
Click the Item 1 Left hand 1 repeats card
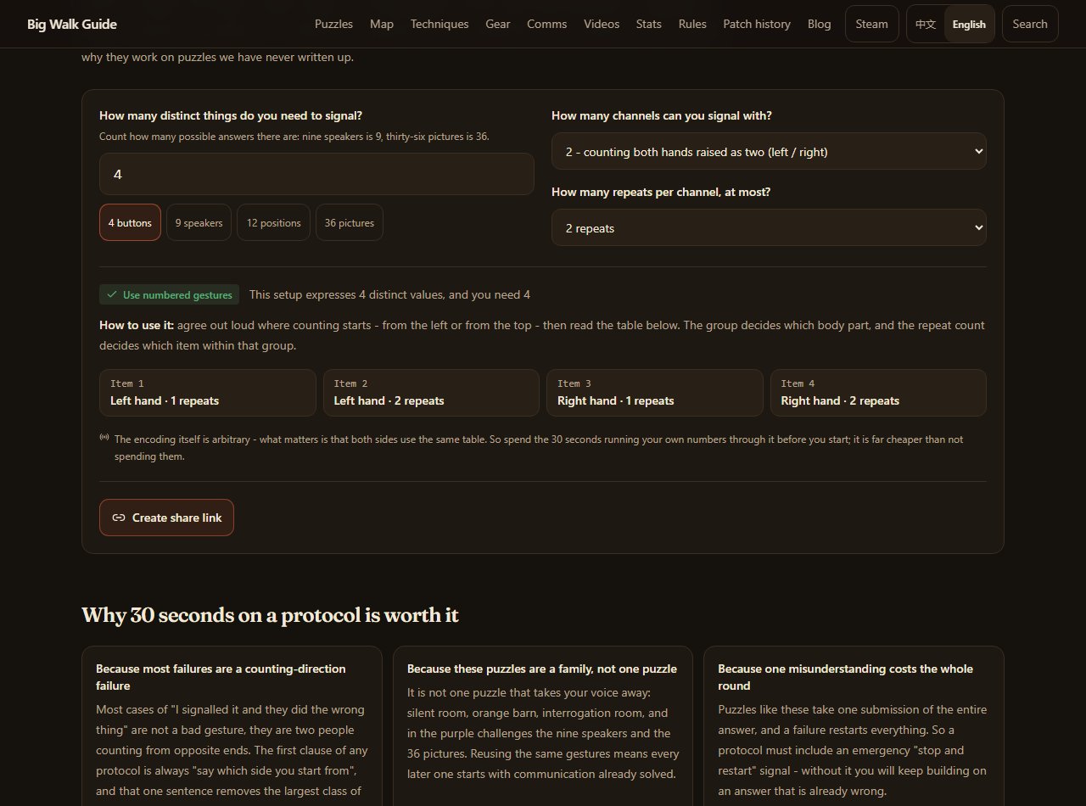click(208, 393)
